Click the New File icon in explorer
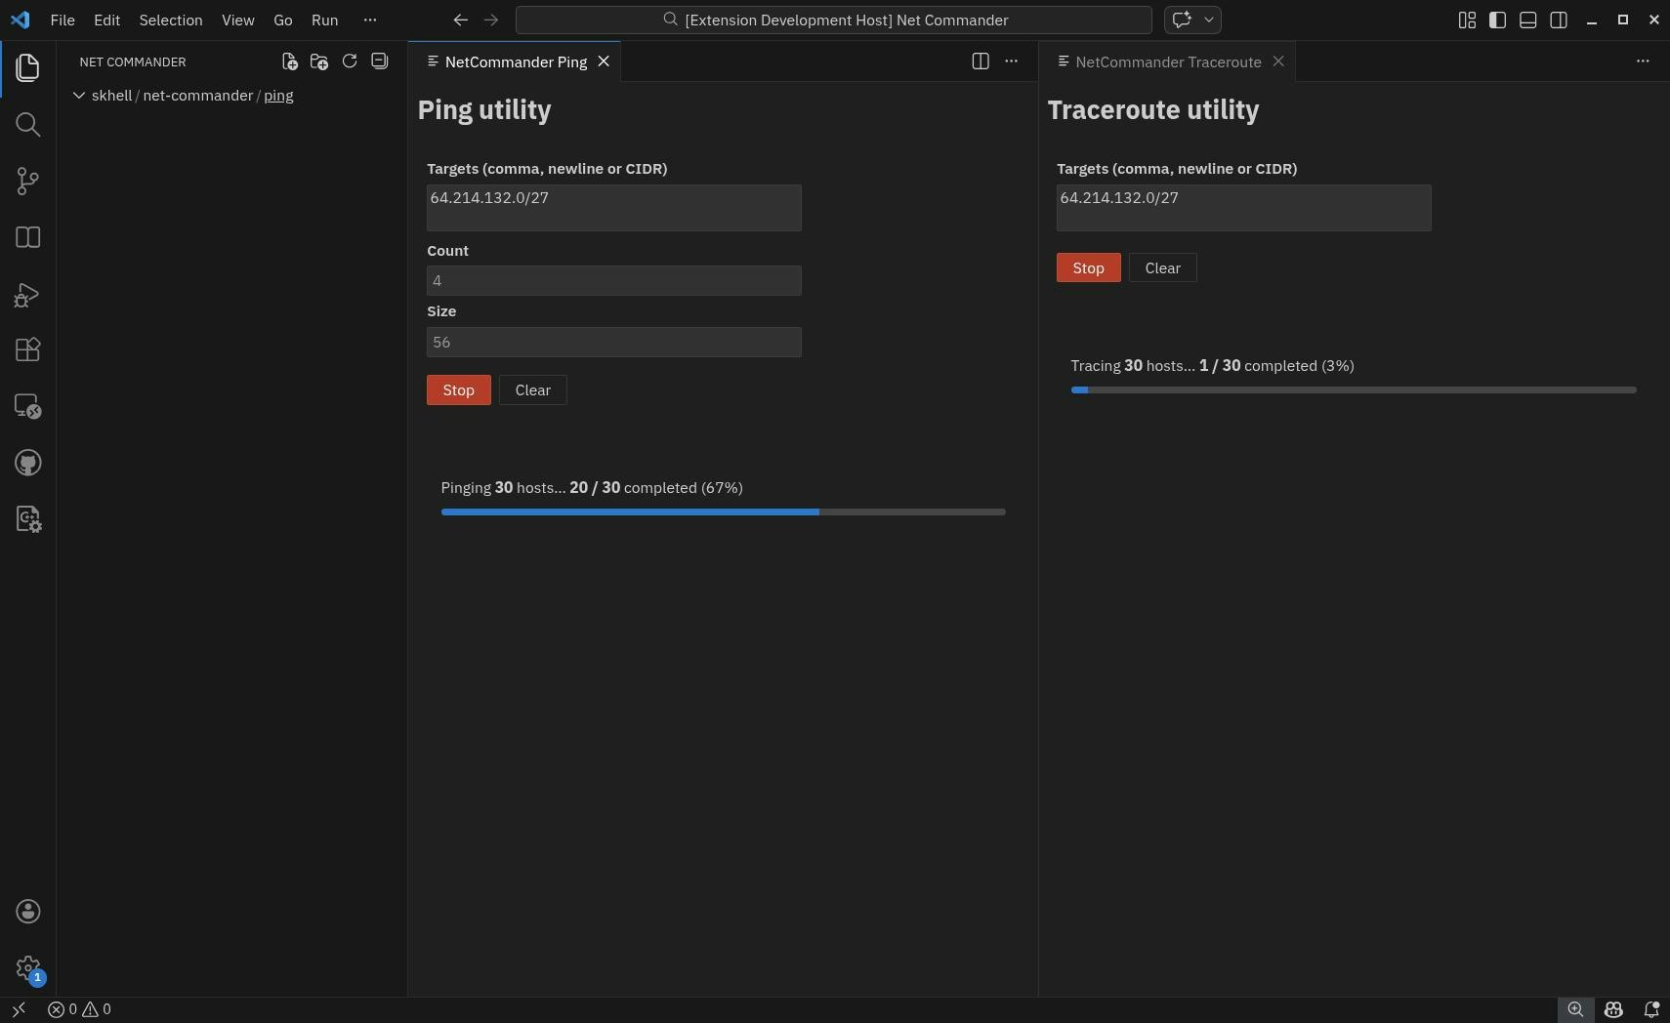This screenshot has height=1023, width=1670. (x=289, y=61)
